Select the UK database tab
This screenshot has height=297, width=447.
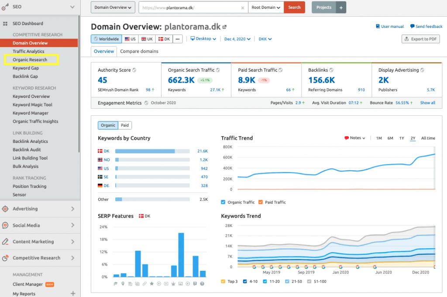147,39
